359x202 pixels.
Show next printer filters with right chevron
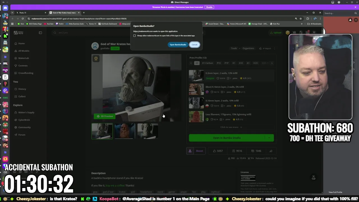[x=272, y=63]
